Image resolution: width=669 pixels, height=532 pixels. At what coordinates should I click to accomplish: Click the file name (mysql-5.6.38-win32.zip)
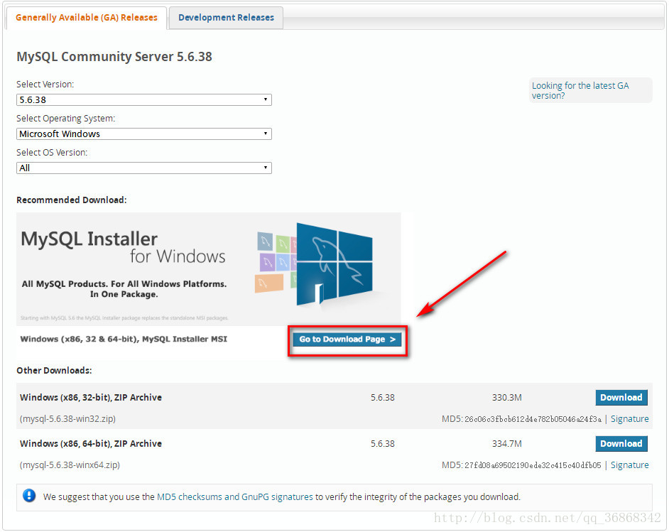(68, 419)
